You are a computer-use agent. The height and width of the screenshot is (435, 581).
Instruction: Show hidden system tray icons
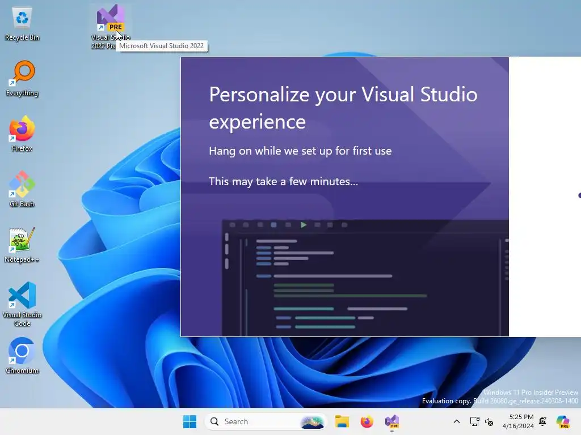click(457, 421)
